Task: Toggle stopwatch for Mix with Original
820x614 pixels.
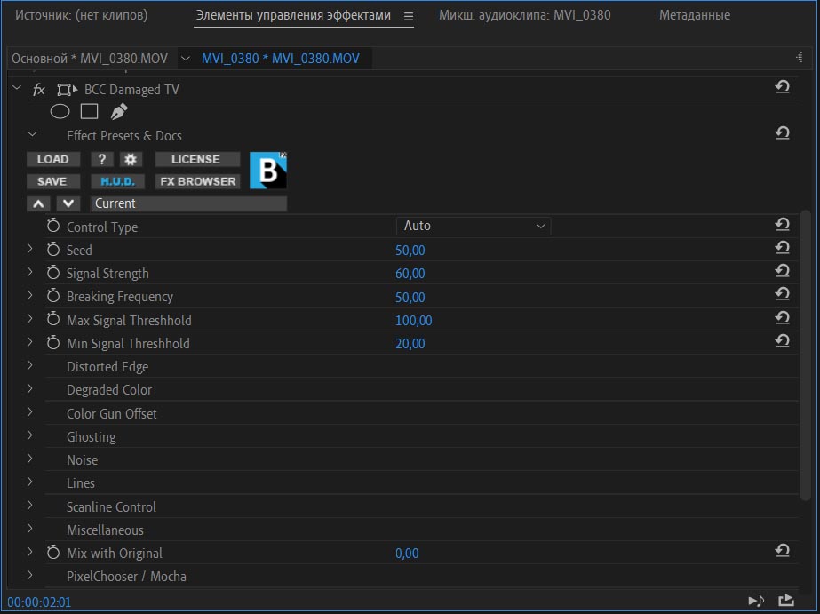Action: (x=53, y=553)
